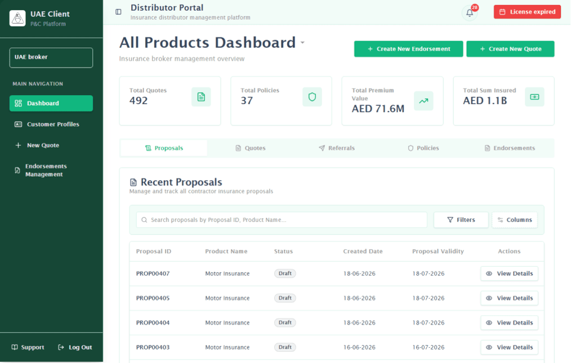Open Endorsements Management in sidebar
The image size is (576, 363).
[51, 171]
